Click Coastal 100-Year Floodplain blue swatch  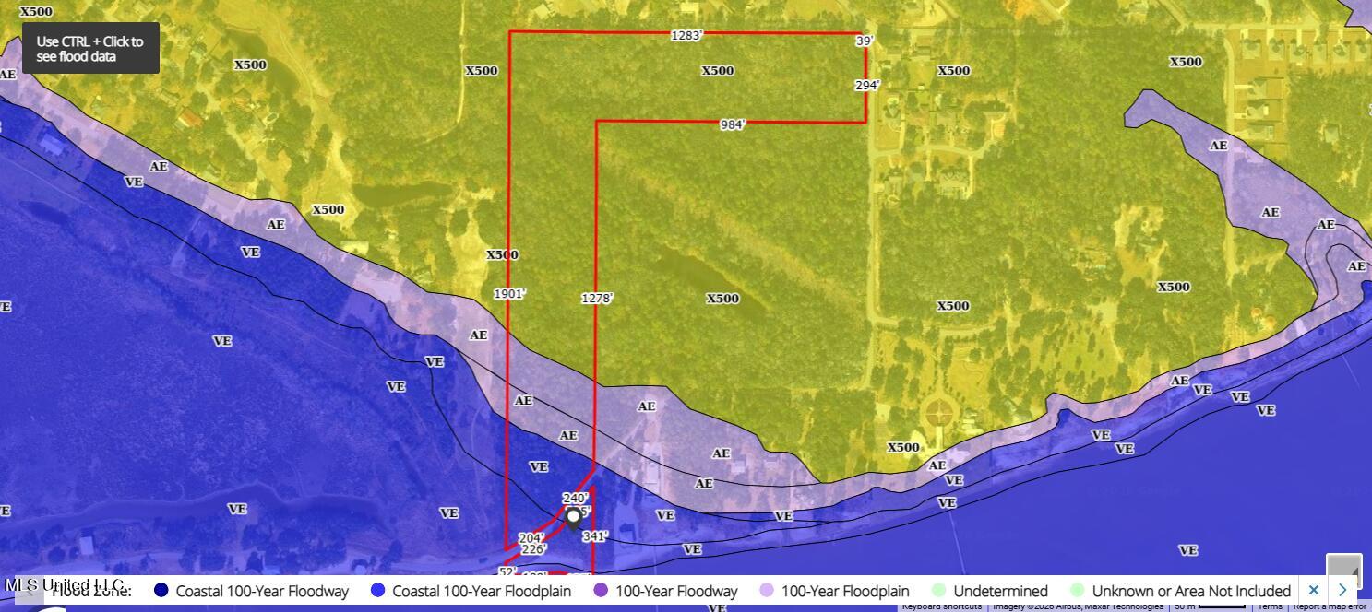(x=377, y=591)
